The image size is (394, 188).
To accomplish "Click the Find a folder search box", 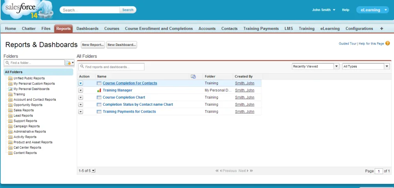I will coord(34,63).
